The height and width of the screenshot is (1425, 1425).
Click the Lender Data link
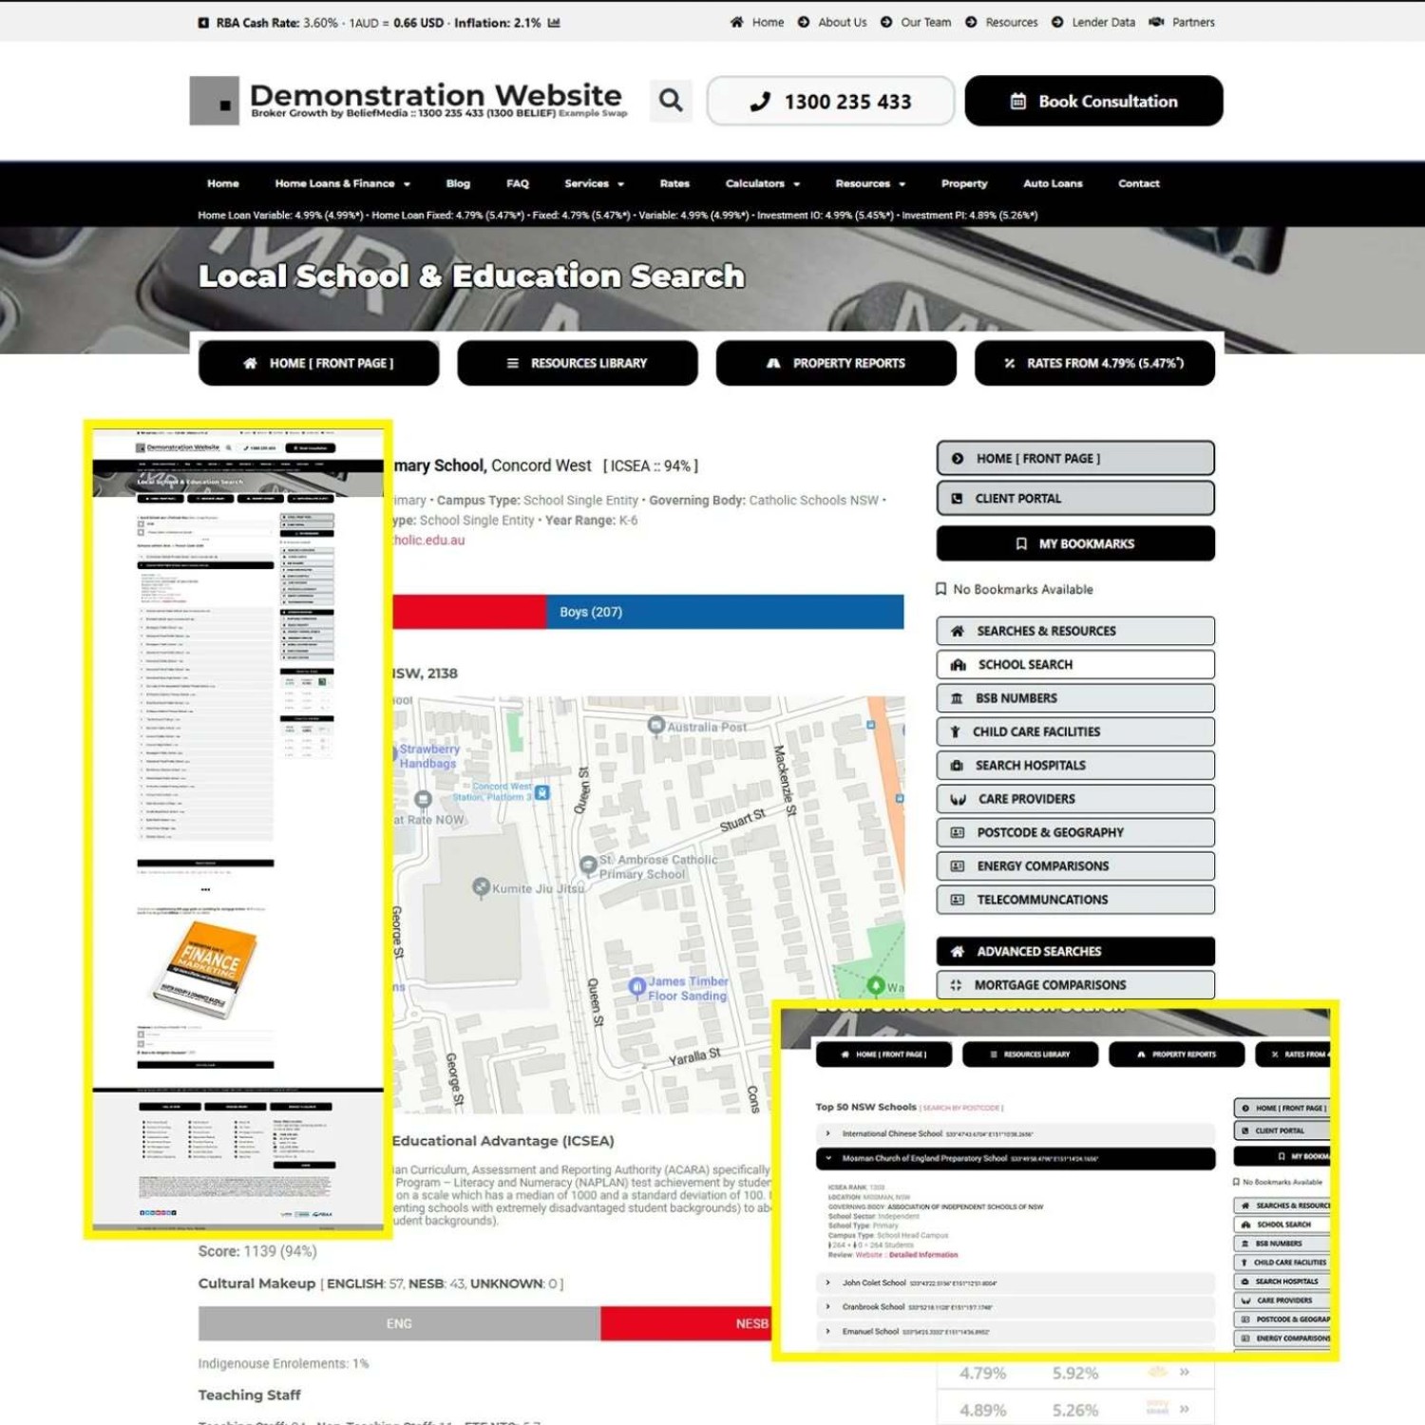click(x=1102, y=23)
